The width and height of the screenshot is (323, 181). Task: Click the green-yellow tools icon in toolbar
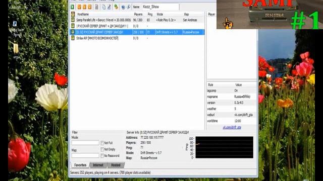(x=116, y=7)
